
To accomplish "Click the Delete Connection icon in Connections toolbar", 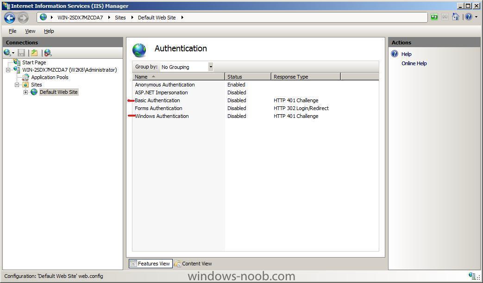I will click(47, 53).
